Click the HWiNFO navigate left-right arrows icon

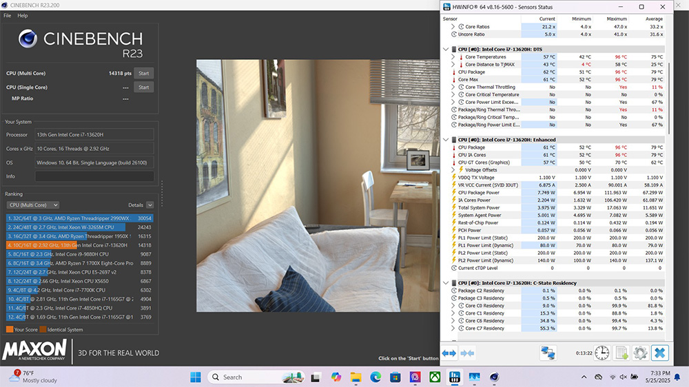click(449, 353)
